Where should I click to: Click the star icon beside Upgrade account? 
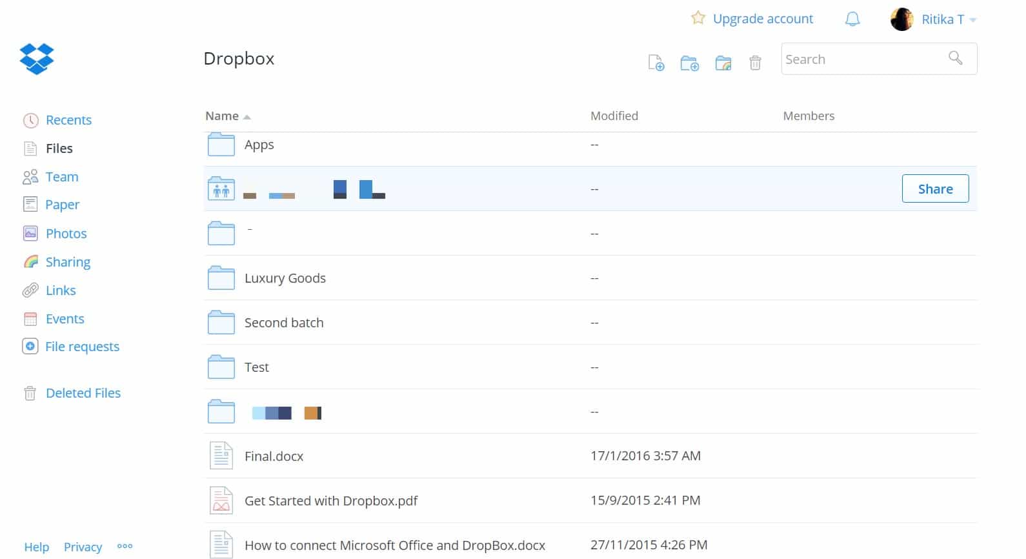[x=698, y=18]
